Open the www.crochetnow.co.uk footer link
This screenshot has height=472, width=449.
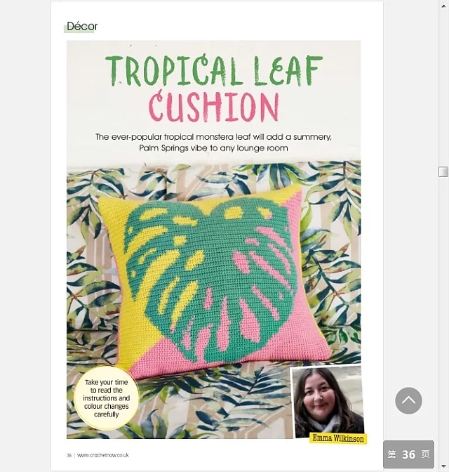click(103, 455)
